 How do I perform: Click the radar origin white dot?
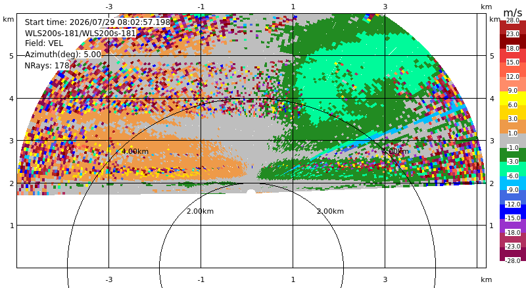251,192
